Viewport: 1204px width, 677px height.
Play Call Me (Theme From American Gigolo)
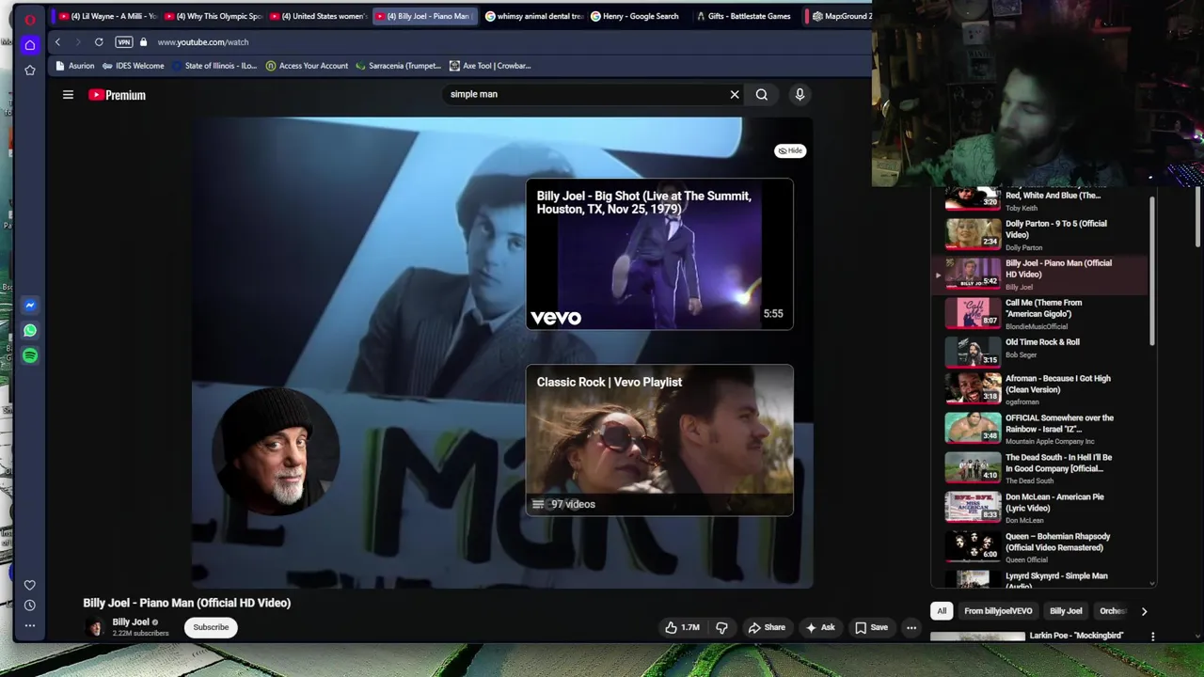click(1039, 313)
